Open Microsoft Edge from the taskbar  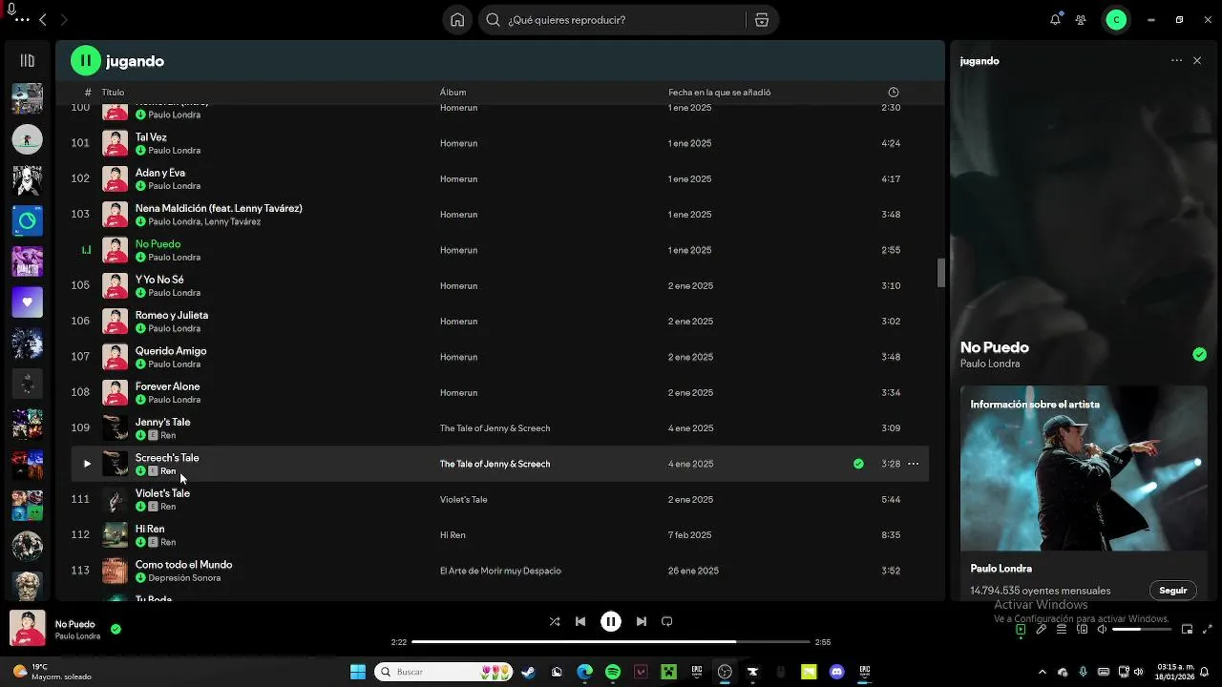click(x=584, y=672)
